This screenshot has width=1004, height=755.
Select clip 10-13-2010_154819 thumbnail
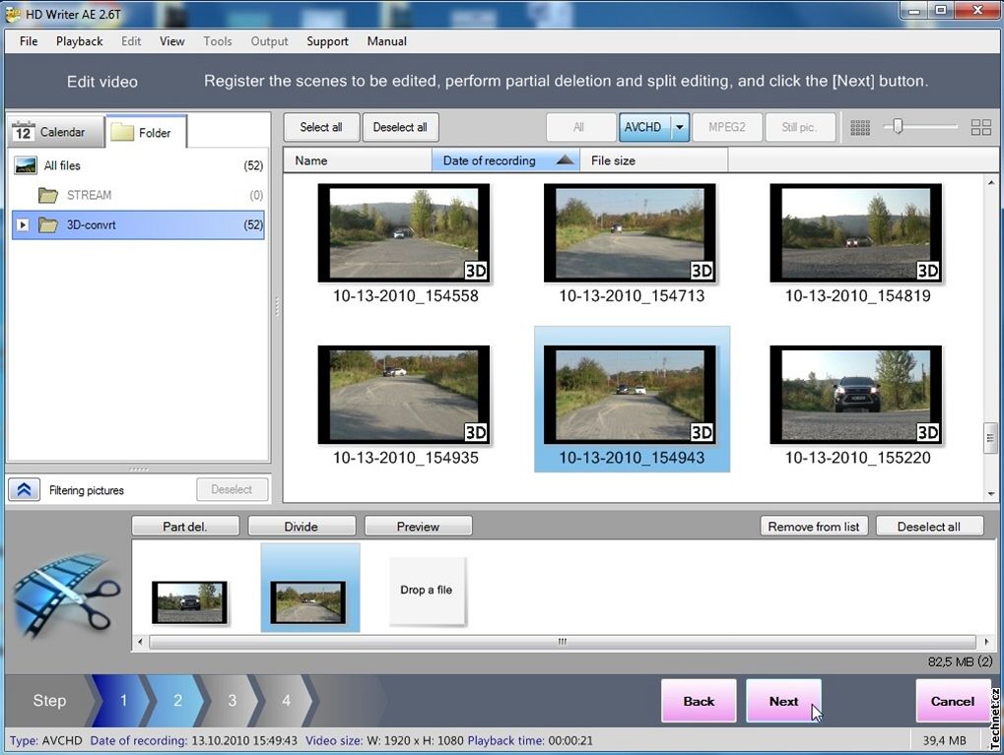[856, 233]
